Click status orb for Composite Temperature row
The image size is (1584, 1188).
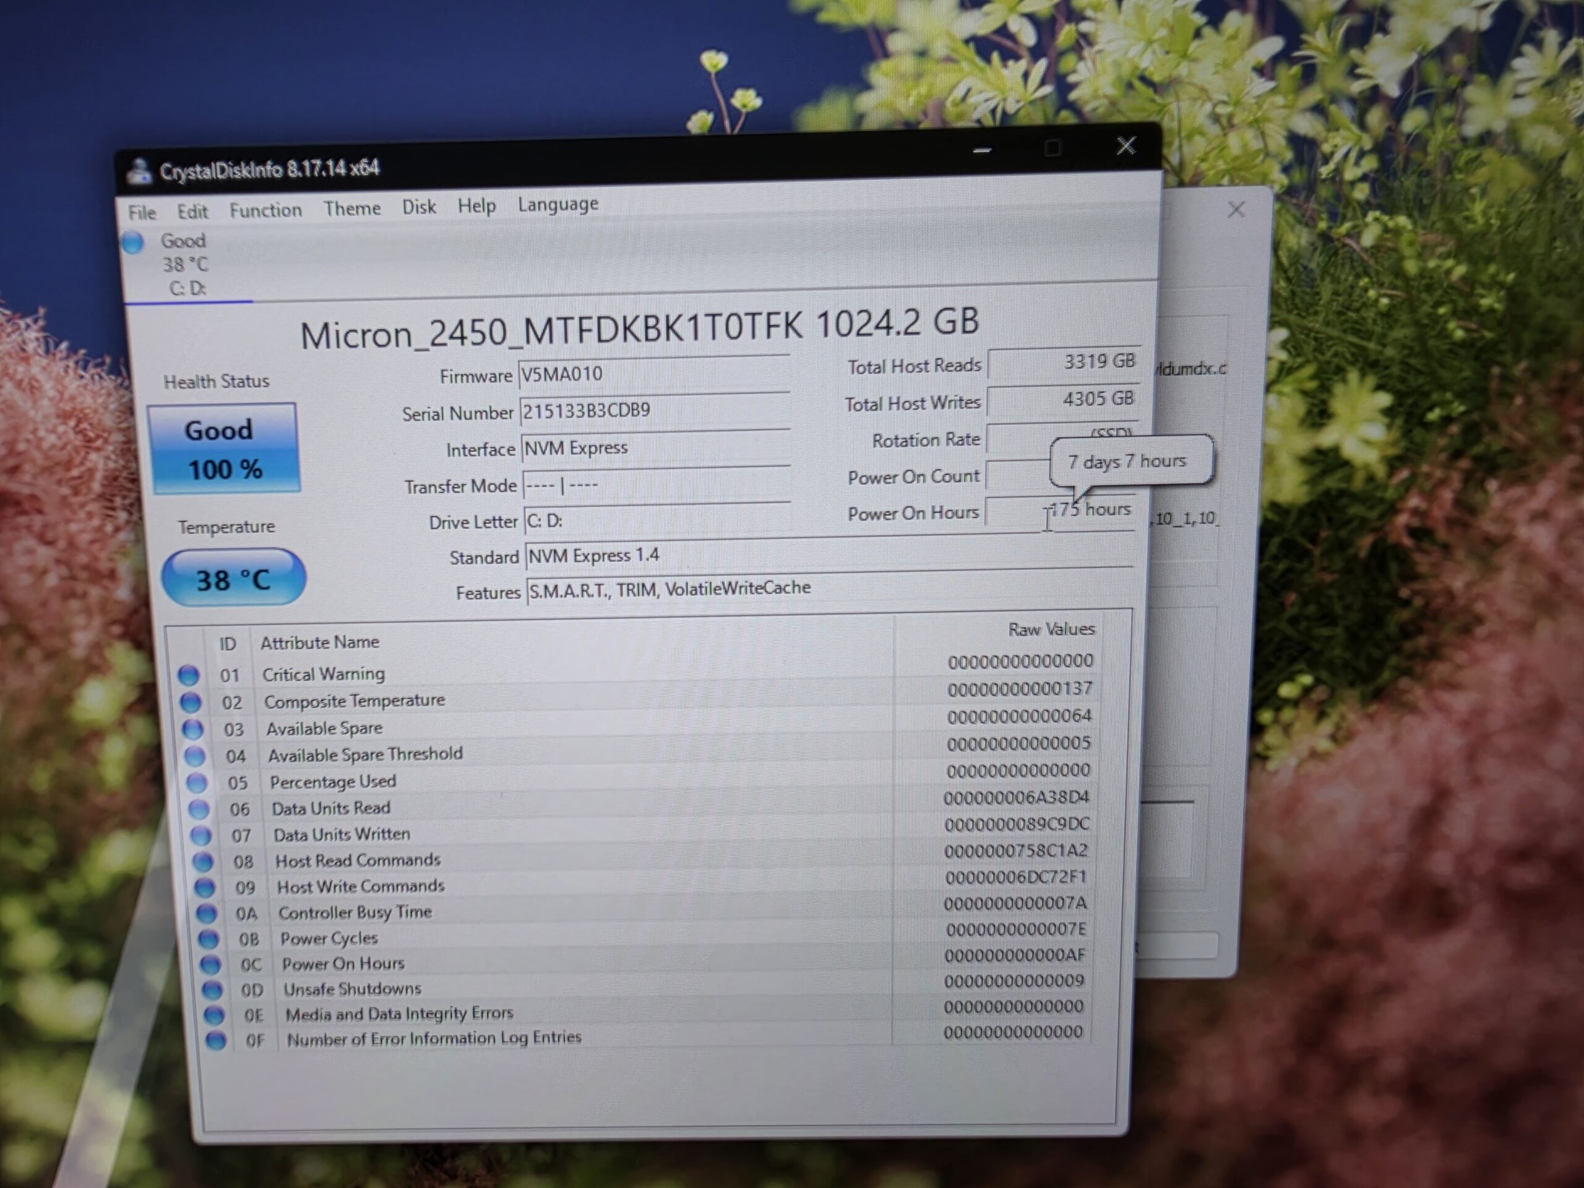pos(191,702)
